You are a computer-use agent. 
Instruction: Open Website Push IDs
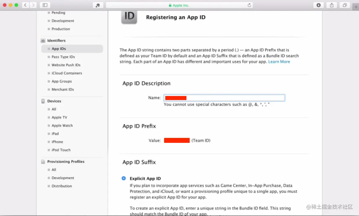click(x=66, y=65)
